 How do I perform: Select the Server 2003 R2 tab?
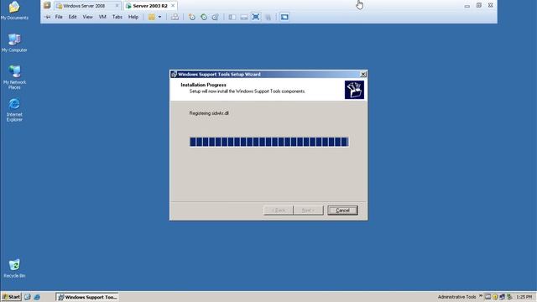(150, 6)
